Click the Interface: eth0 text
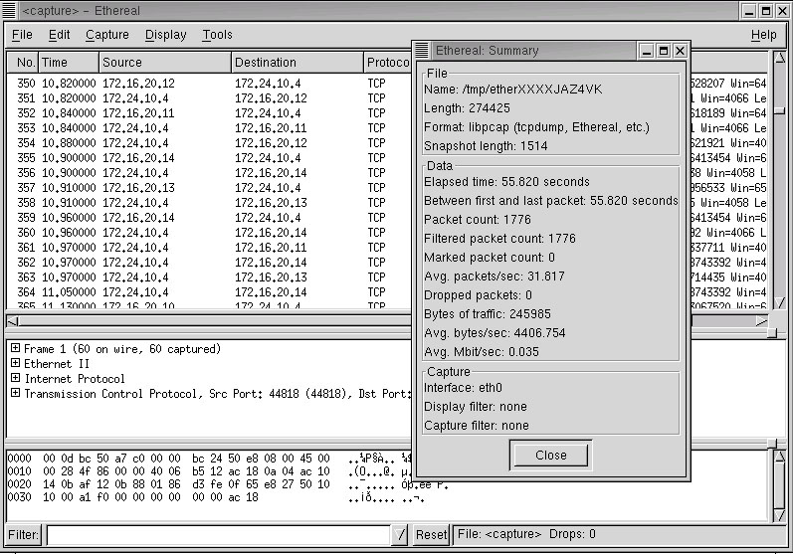The height and width of the screenshot is (554, 793). [x=463, y=388]
